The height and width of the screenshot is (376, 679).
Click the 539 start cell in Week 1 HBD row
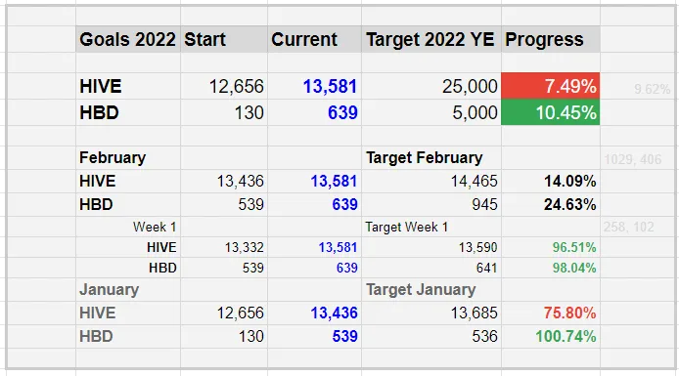pyautogui.click(x=224, y=268)
